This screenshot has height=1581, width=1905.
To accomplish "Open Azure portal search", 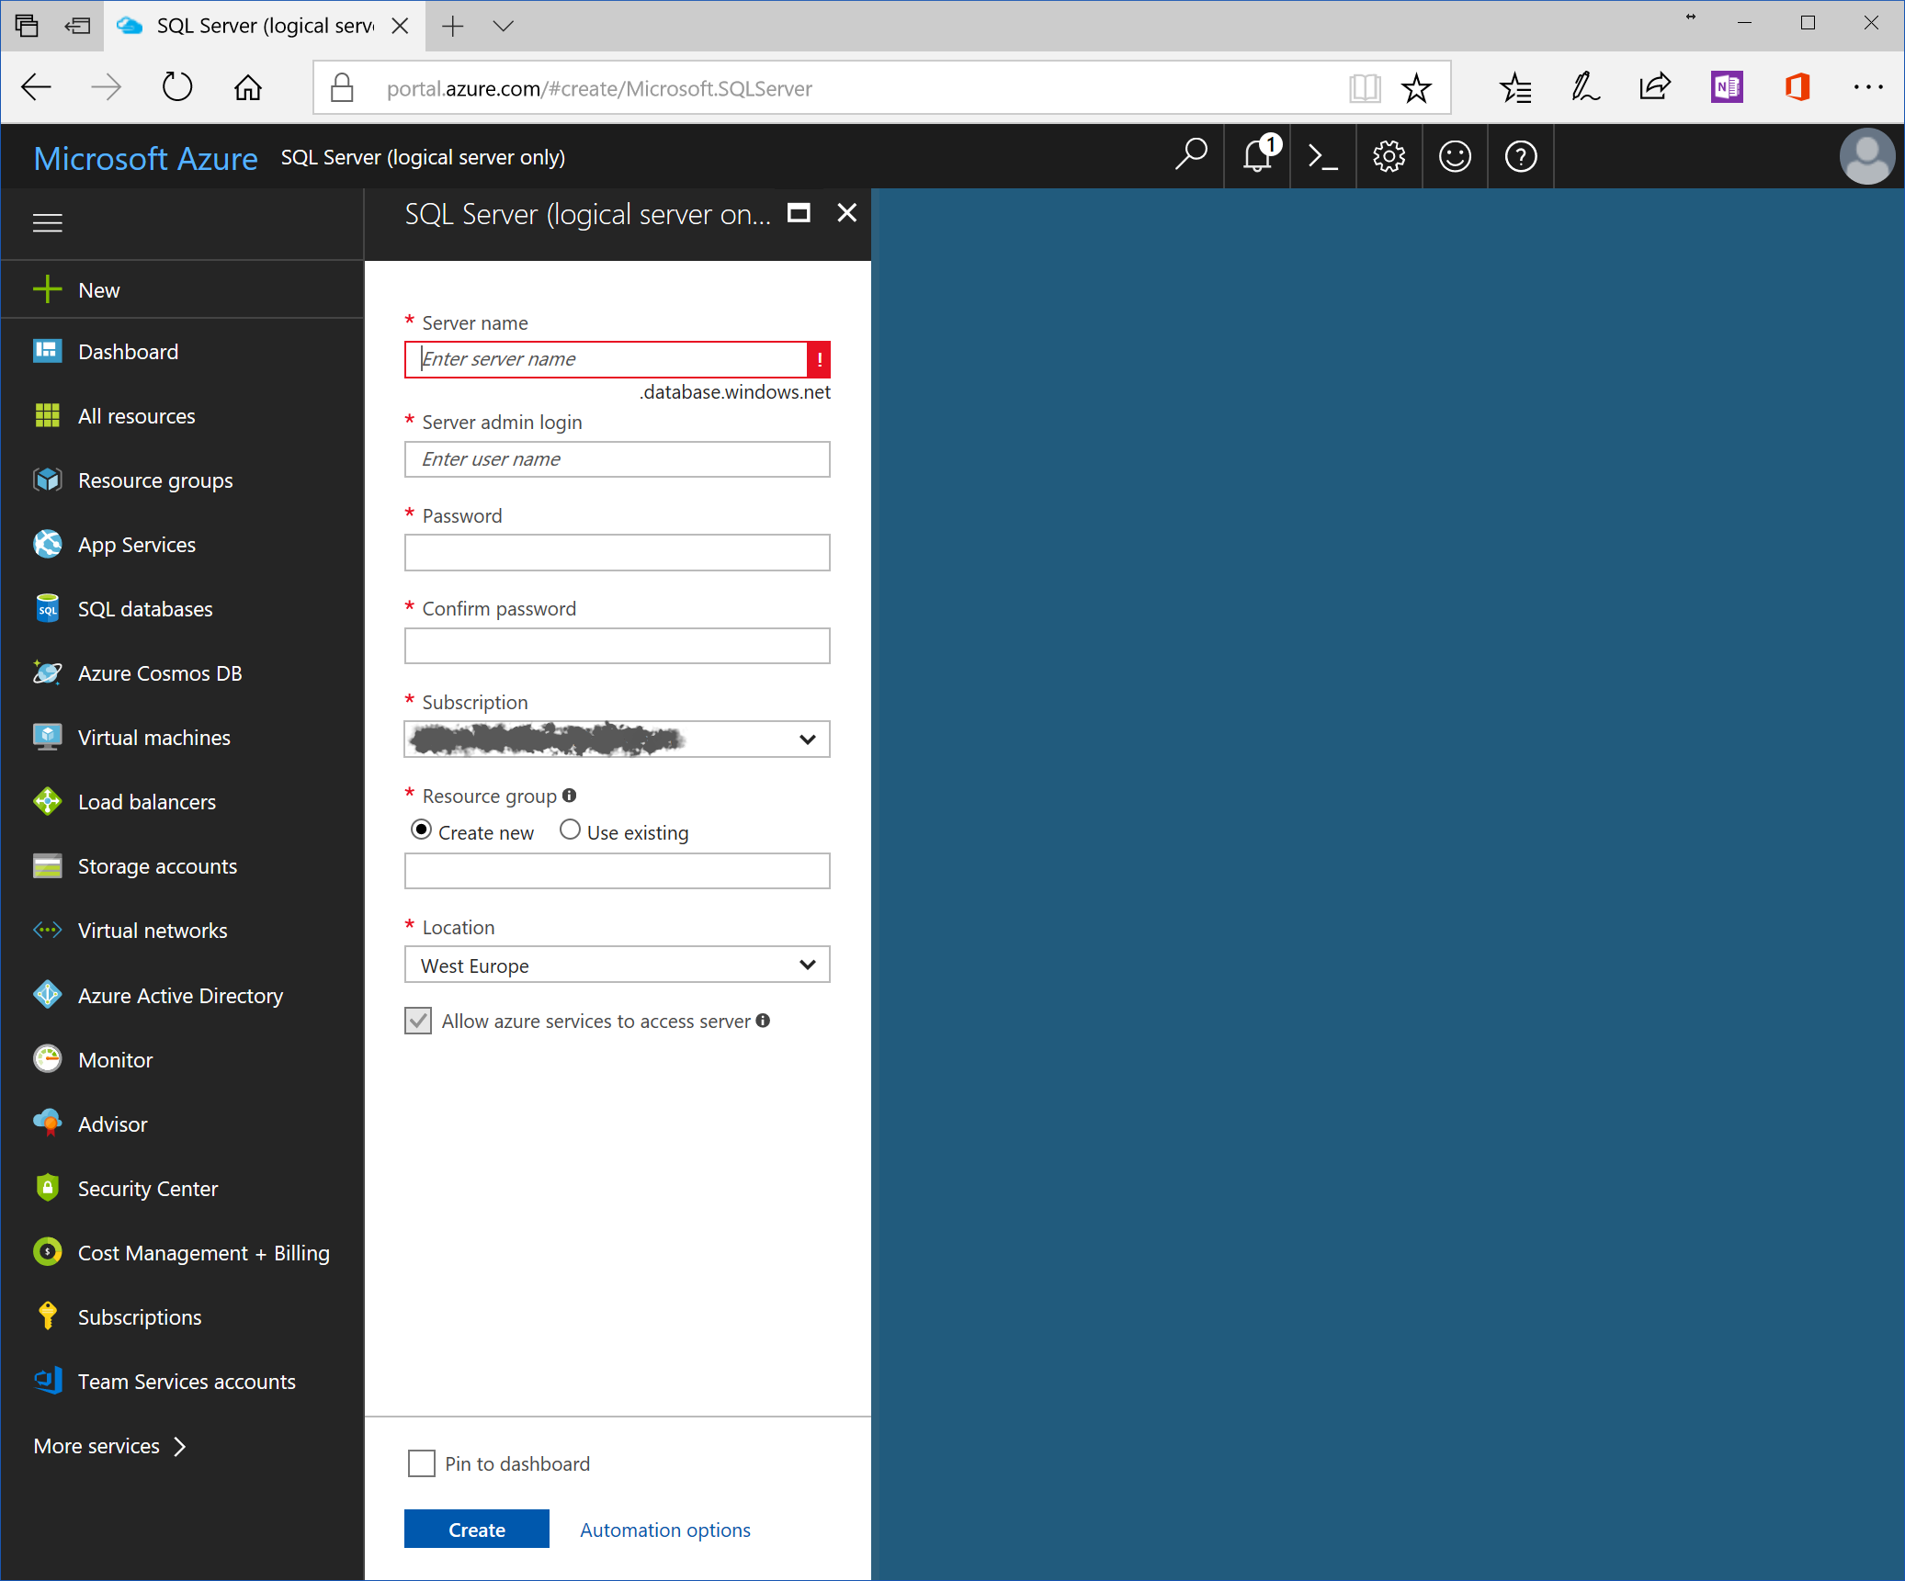I will tap(1191, 156).
